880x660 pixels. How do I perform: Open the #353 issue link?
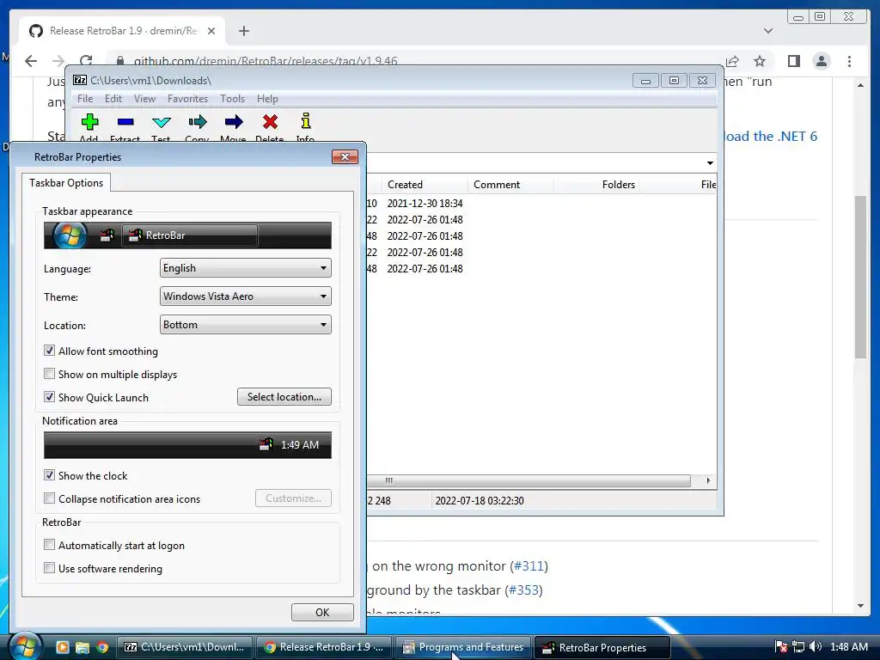523,590
